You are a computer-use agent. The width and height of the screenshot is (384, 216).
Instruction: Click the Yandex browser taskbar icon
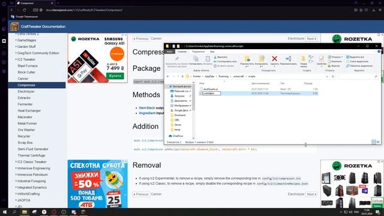tap(44, 212)
